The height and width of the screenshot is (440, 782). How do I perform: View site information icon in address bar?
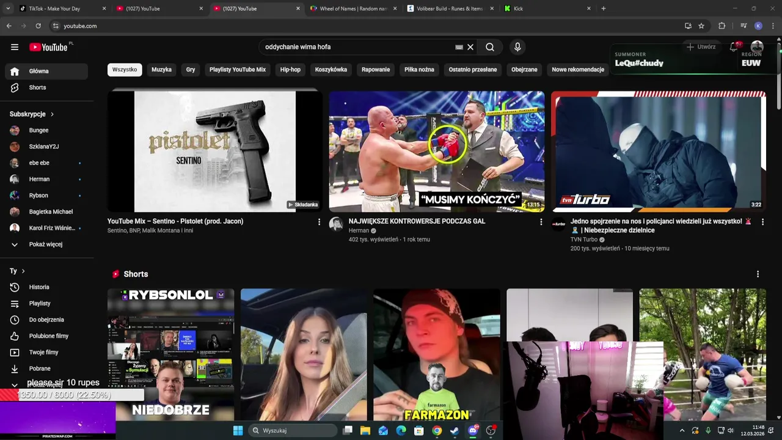55,26
